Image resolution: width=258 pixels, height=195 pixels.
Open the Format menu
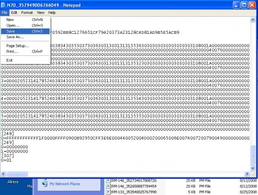point(27,12)
